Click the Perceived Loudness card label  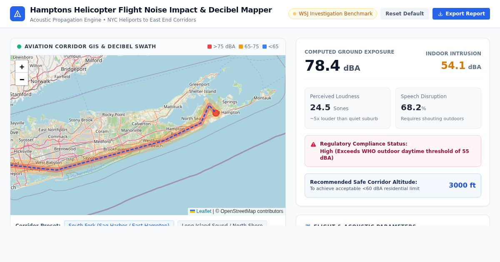click(335, 96)
